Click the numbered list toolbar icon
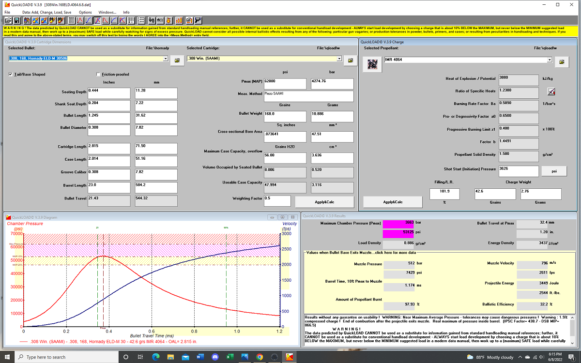Viewport: 581px width, 363px height. [x=141, y=20]
